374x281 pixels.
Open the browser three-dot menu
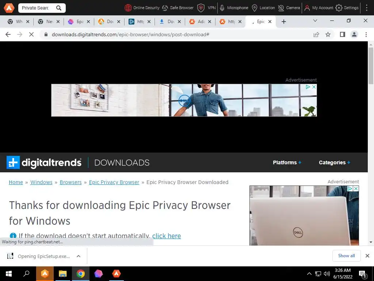pos(366,34)
